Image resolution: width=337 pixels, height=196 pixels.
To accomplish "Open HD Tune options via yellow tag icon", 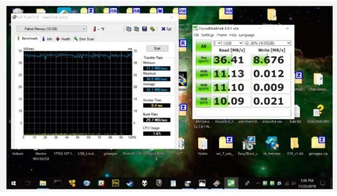I will tap(152, 29).
